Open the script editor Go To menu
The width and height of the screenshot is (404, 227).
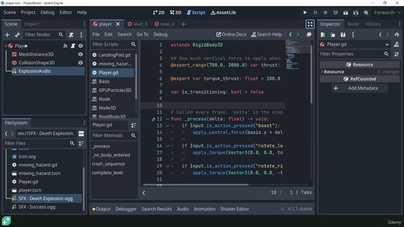click(x=143, y=34)
